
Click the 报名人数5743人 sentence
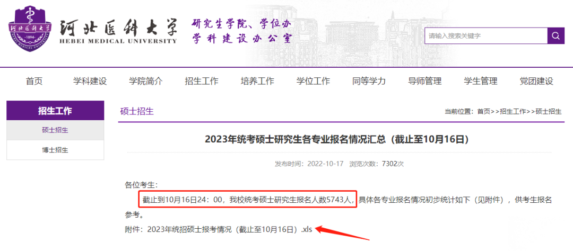pyautogui.click(x=248, y=200)
